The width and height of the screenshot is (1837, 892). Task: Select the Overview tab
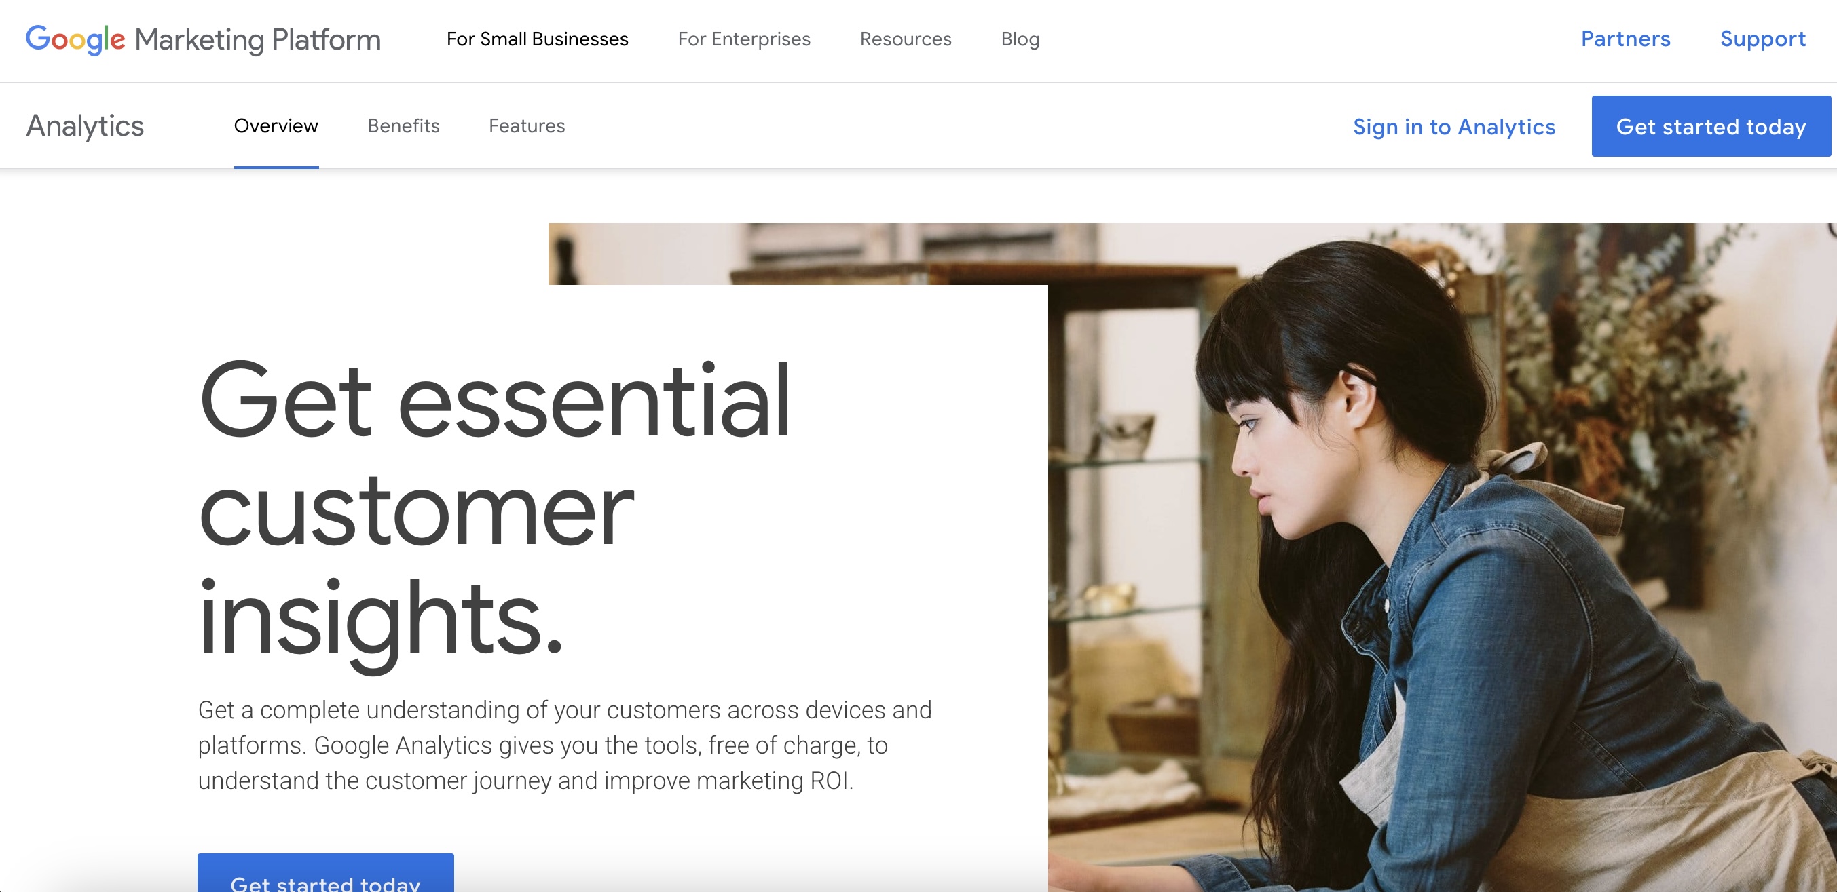[x=276, y=126]
